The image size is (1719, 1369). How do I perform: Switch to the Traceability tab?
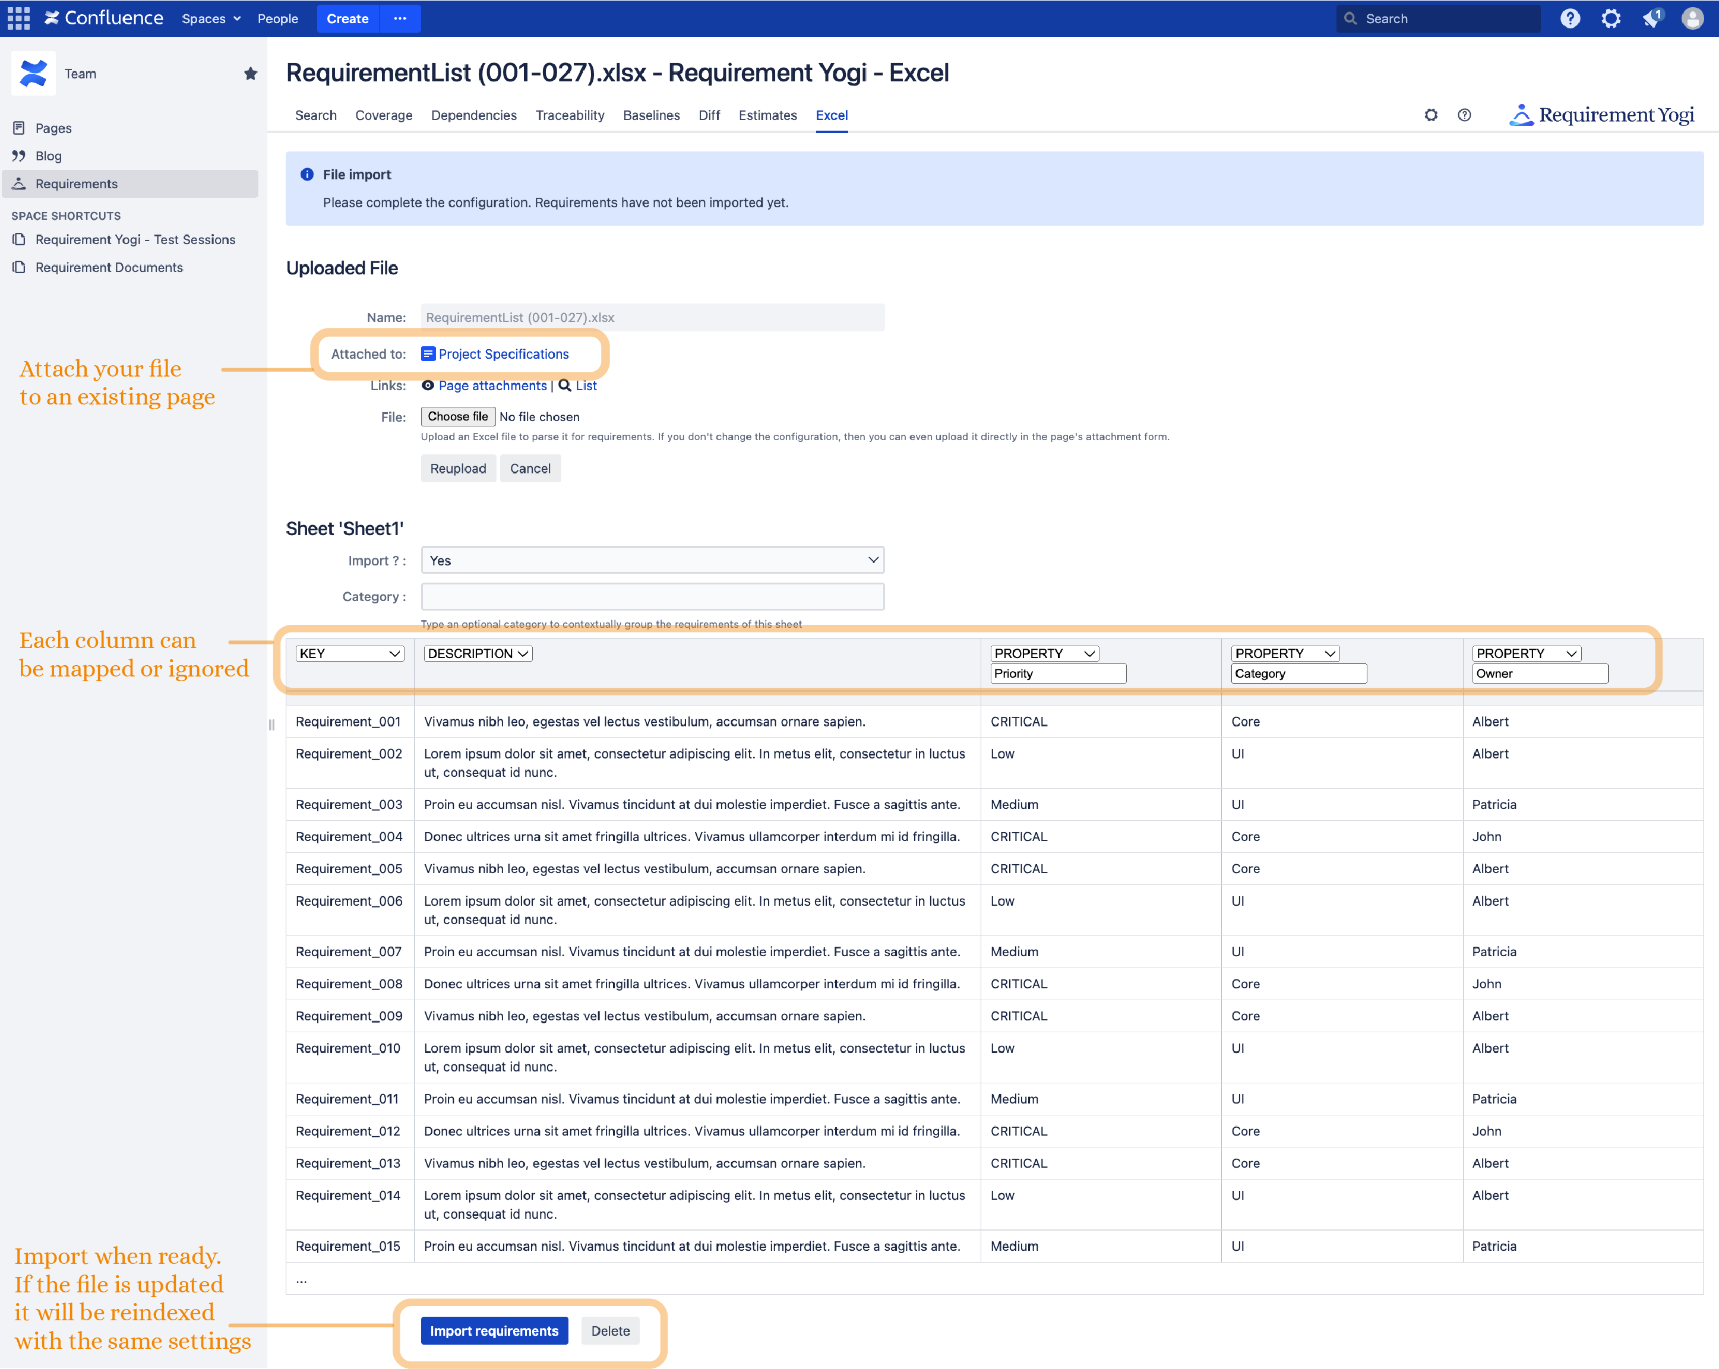(569, 115)
